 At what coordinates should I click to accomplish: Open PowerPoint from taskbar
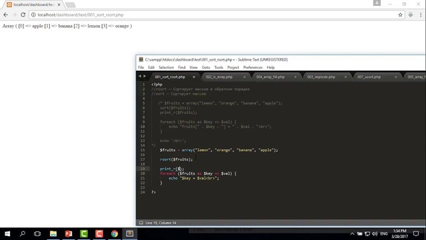[69, 234]
